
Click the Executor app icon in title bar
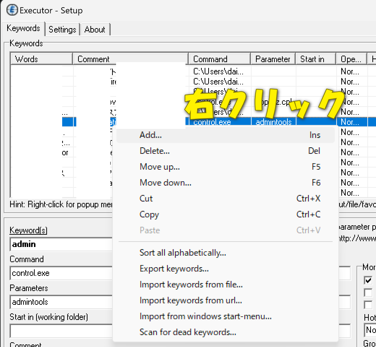click(12, 10)
